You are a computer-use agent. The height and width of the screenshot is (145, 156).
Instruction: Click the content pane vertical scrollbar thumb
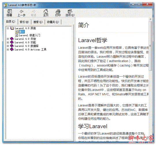pos(150,46)
